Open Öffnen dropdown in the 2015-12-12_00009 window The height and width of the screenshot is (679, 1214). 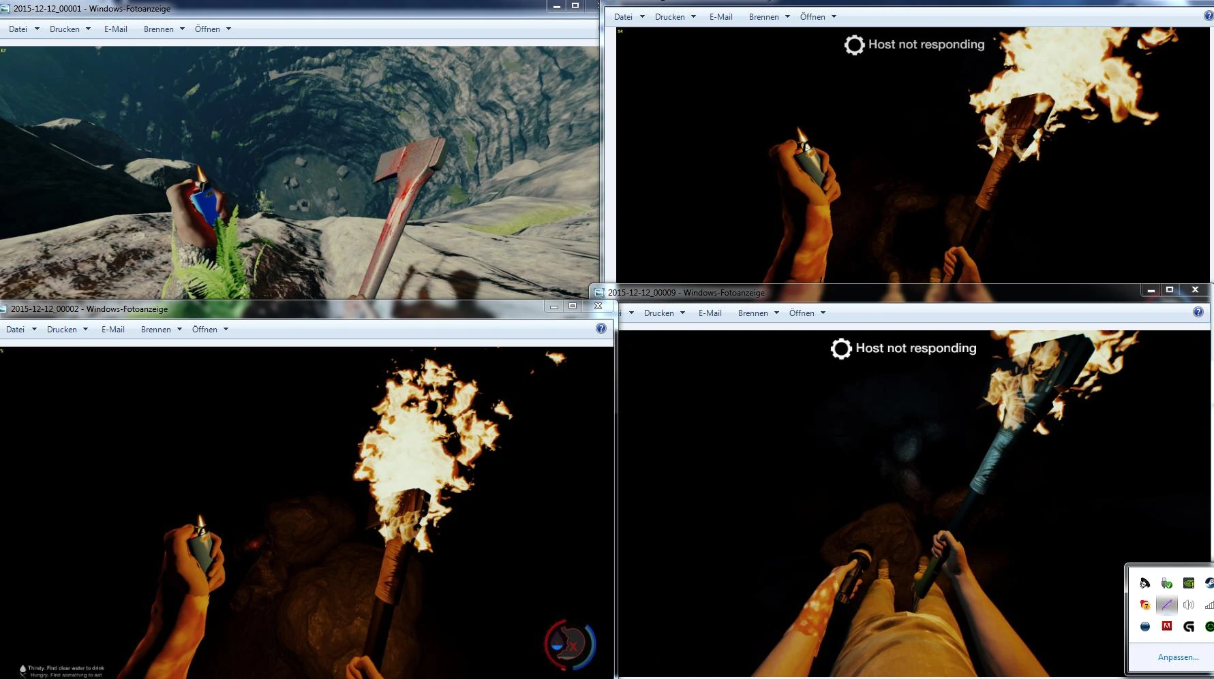[808, 313]
